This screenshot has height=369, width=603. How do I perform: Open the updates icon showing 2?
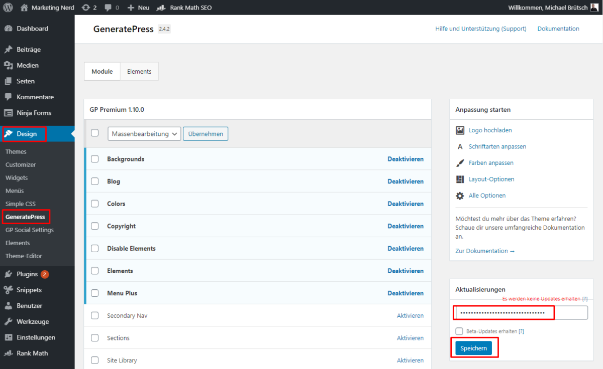pos(86,8)
